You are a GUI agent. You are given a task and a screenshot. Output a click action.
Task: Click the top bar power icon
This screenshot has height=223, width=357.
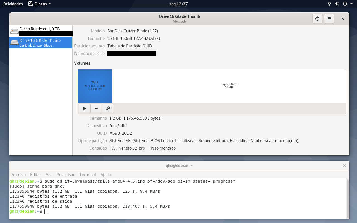345,4
